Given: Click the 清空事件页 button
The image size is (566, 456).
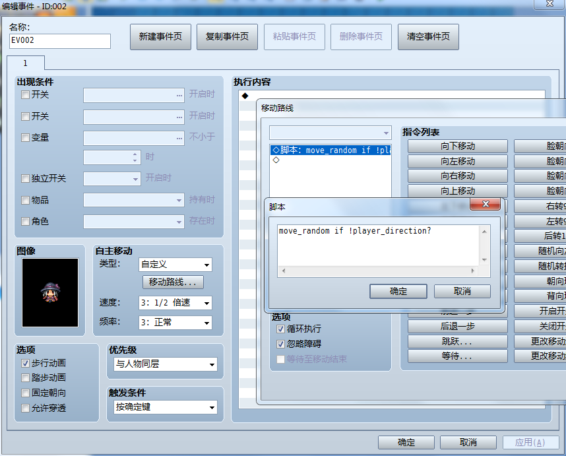Looking at the screenshot, I should [428, 37].
